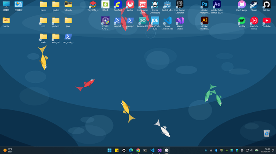The image size is (276, 154).
Task: Open the Terminal from the taskbar
Action: click(145, 150)
